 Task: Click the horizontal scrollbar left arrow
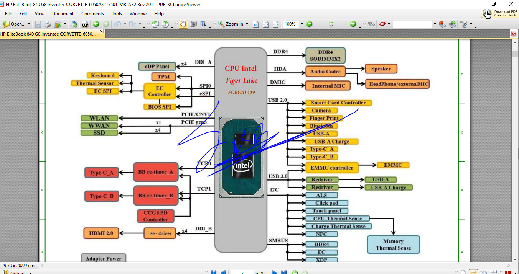[x=42, y=265]
